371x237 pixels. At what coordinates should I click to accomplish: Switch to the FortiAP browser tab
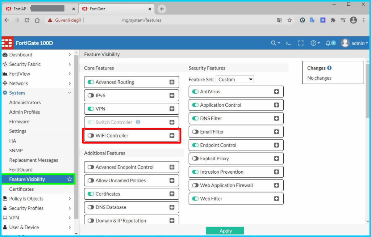pyautogui.click(x=40, y=9)
